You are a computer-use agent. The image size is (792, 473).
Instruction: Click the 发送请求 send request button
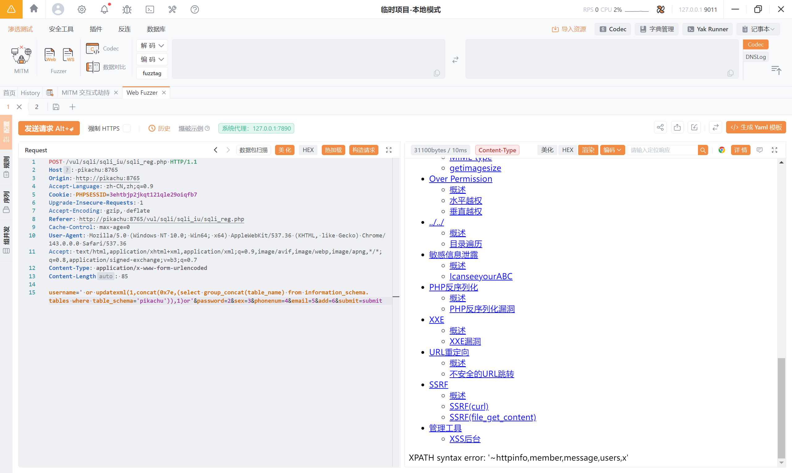click(x=49, y=128)
